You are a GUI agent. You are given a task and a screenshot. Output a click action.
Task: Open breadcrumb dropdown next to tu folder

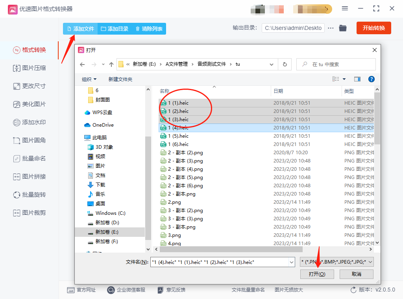tap(271, 64)
